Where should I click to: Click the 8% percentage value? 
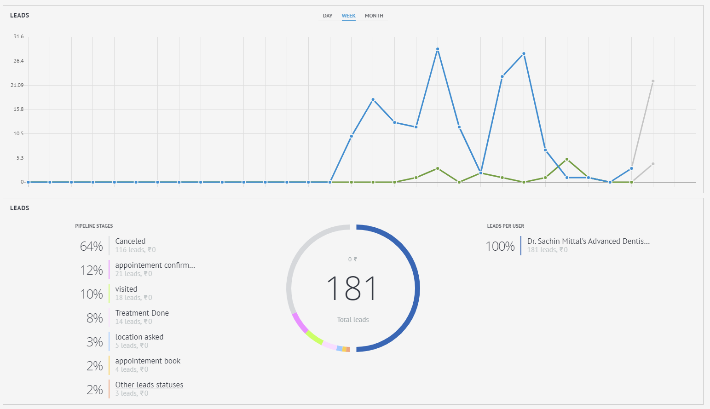(x=94, y=318)
